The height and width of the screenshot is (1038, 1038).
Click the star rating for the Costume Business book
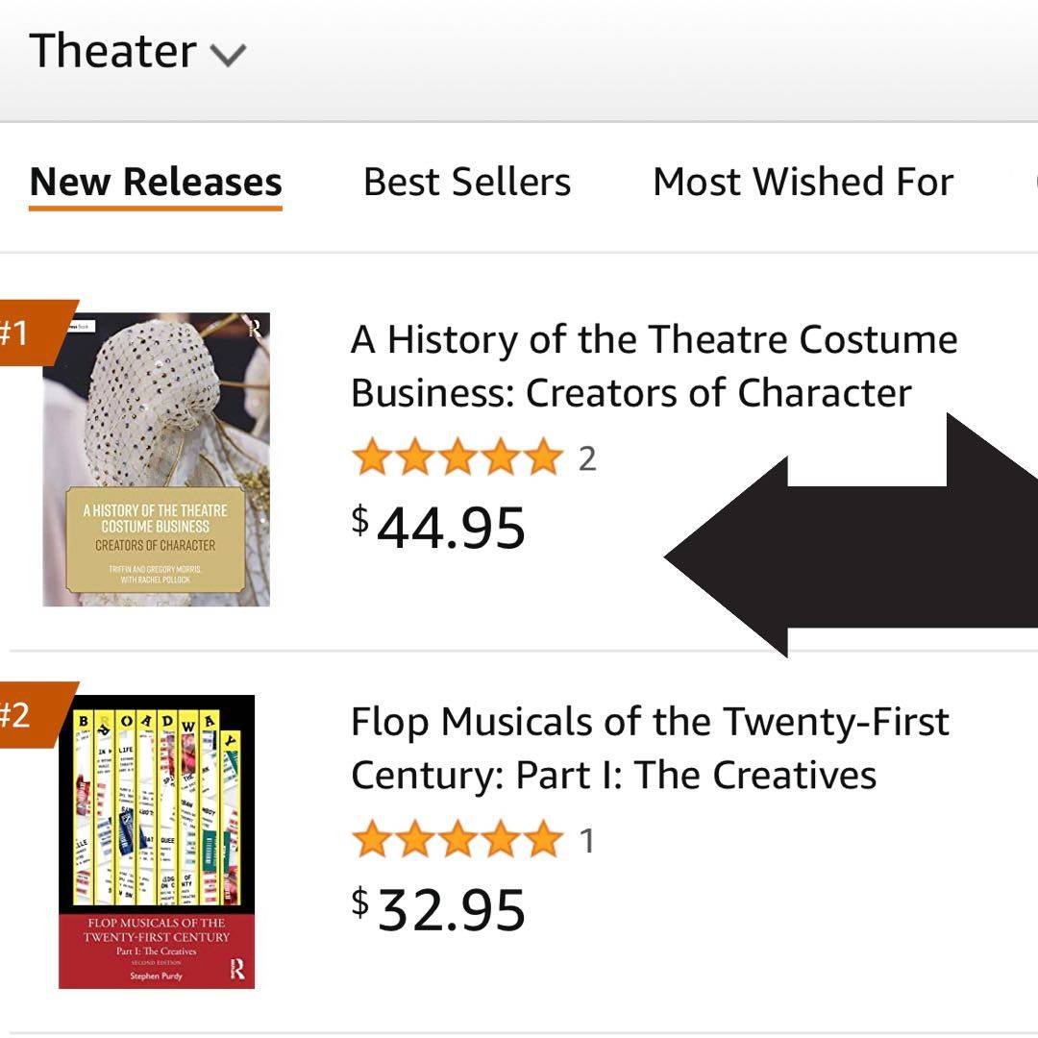pyautogui.click(x=457, y=457)
